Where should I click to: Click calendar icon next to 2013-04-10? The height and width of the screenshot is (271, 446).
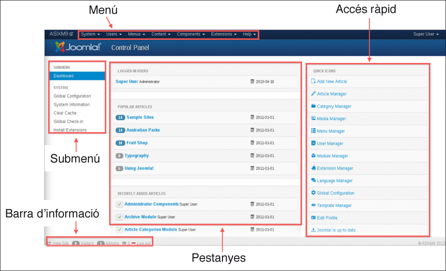(x=252, y=82)
